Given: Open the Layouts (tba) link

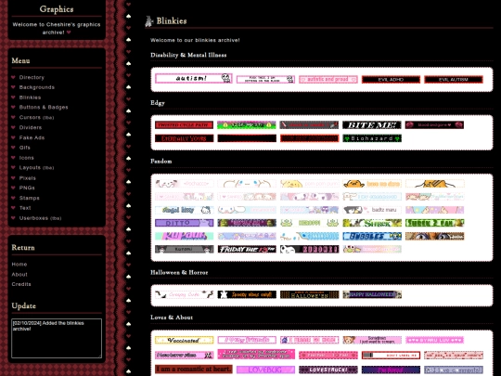Looking at the screenshot, I should tap(36, 167).
